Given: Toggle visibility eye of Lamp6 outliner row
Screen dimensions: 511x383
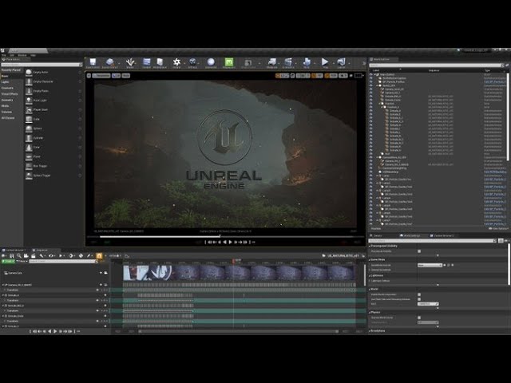Looking at the screenshot, I should [x=371, y=213].
